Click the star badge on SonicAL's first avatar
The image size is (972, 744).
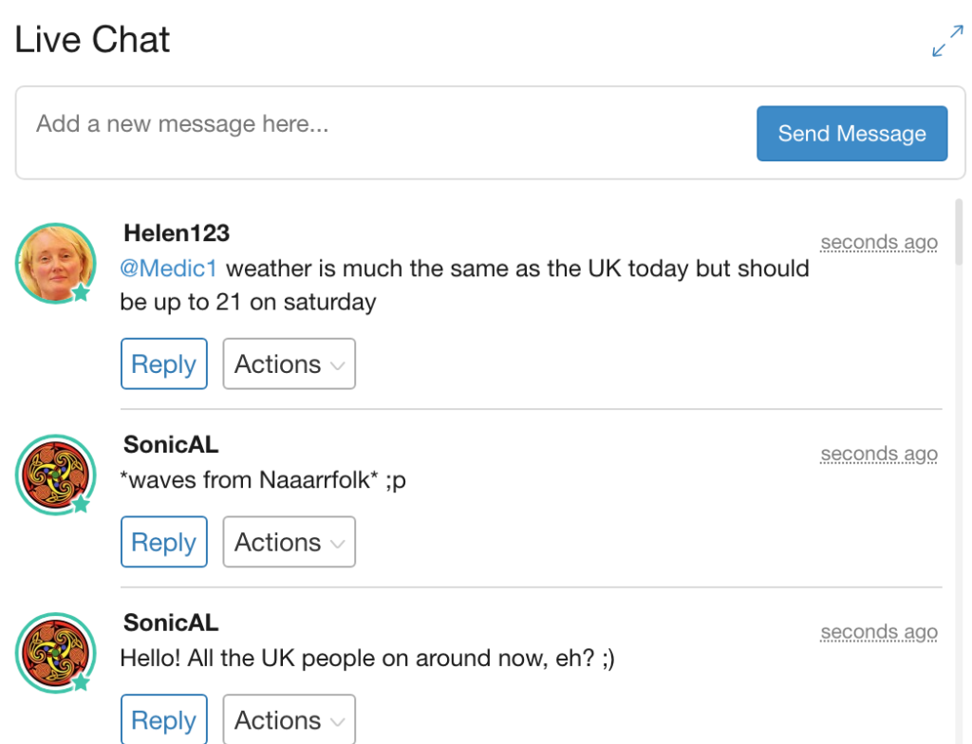click(82, 504)
